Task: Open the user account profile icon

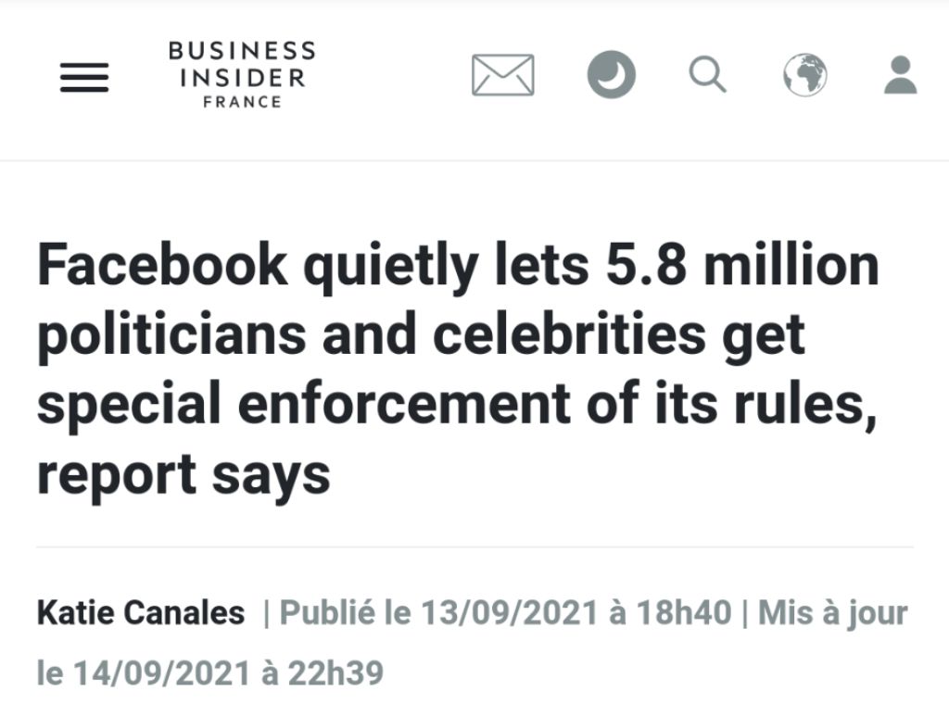Action: tap(900, 75)
